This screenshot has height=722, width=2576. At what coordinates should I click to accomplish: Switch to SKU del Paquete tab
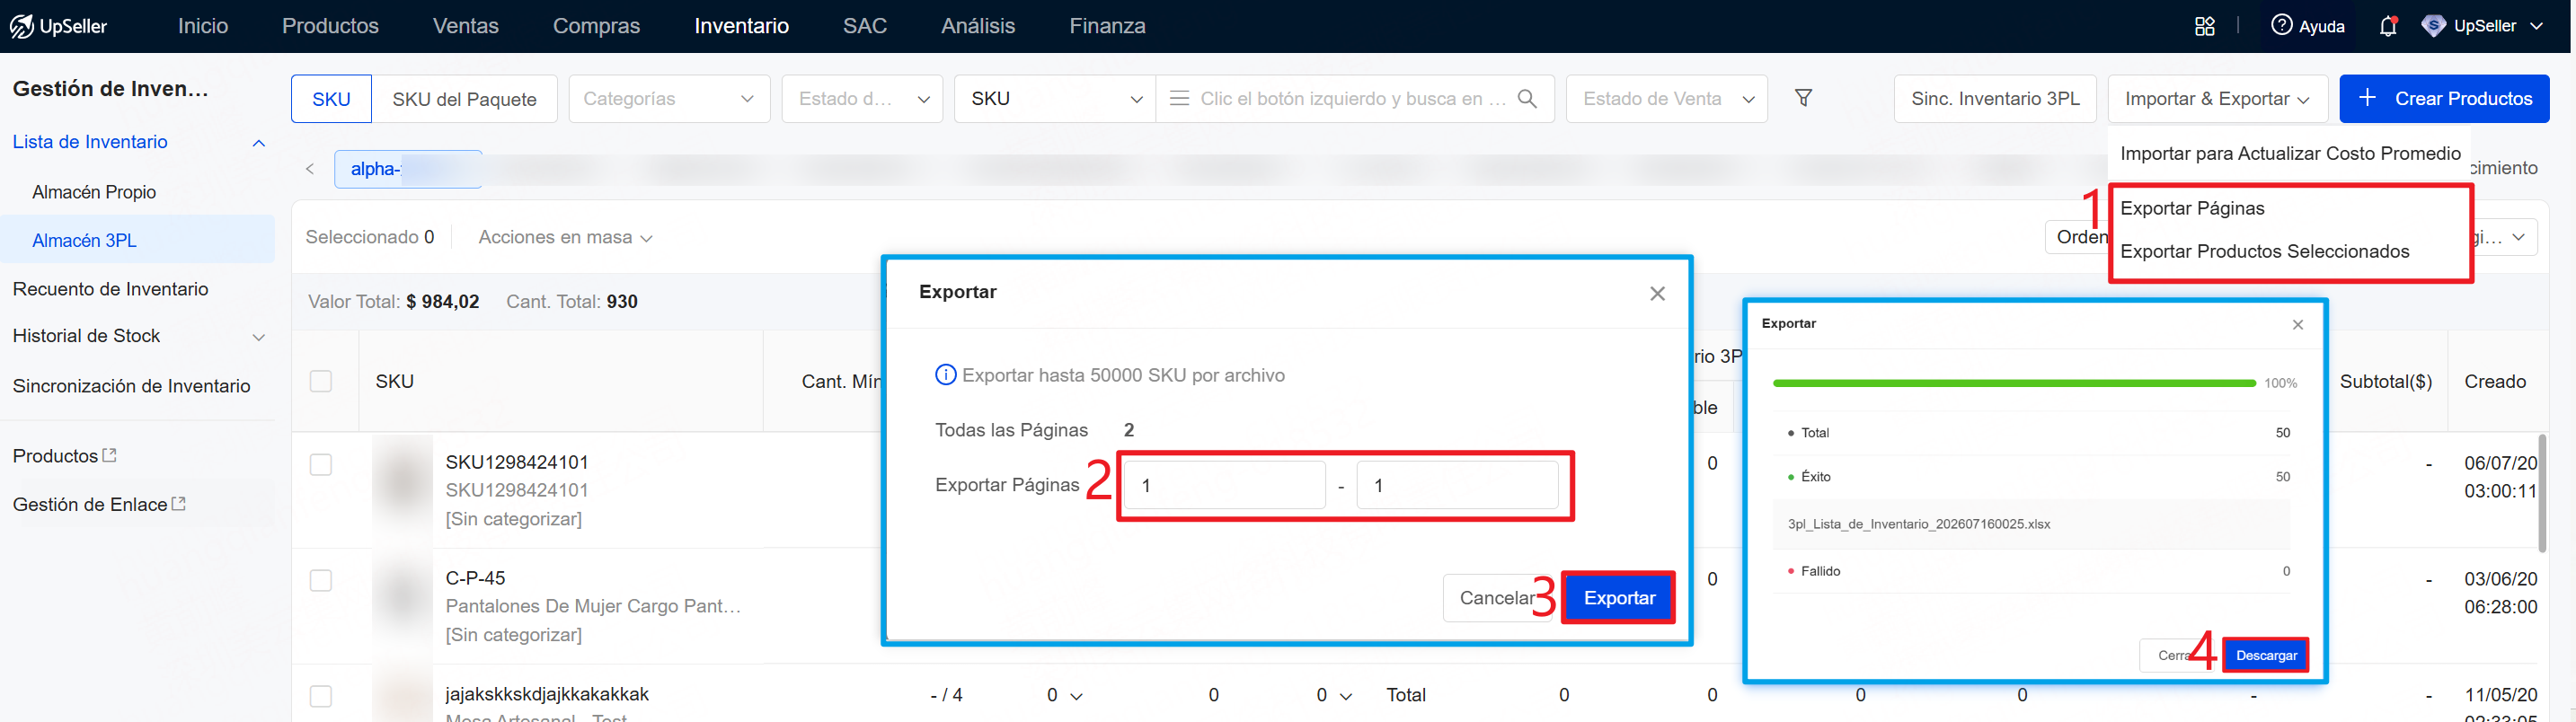click(464, 98)
